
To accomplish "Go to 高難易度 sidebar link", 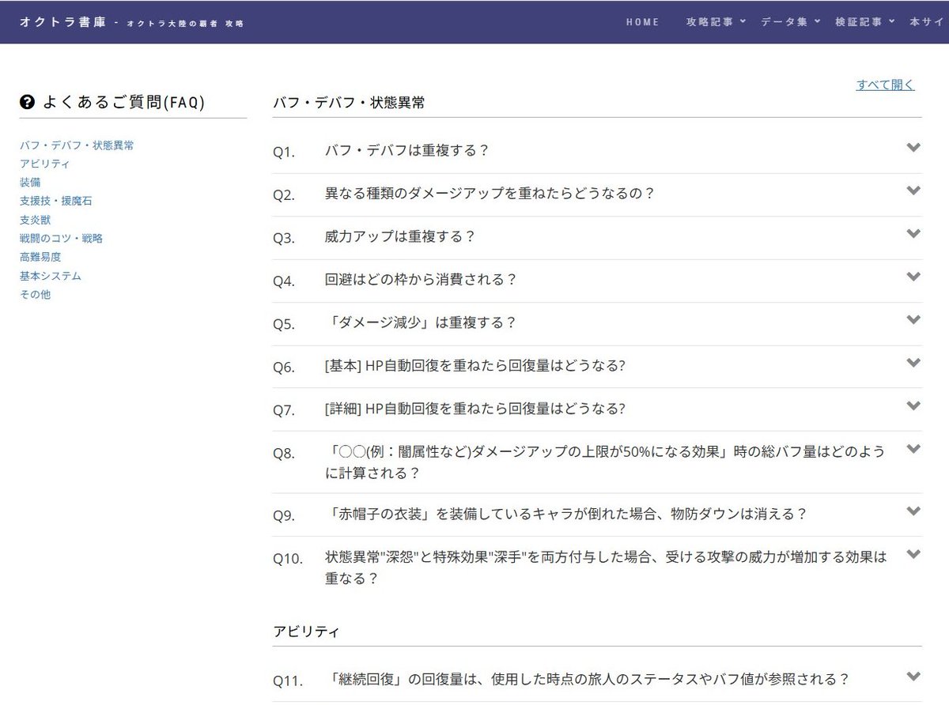I will coord(40,257).
